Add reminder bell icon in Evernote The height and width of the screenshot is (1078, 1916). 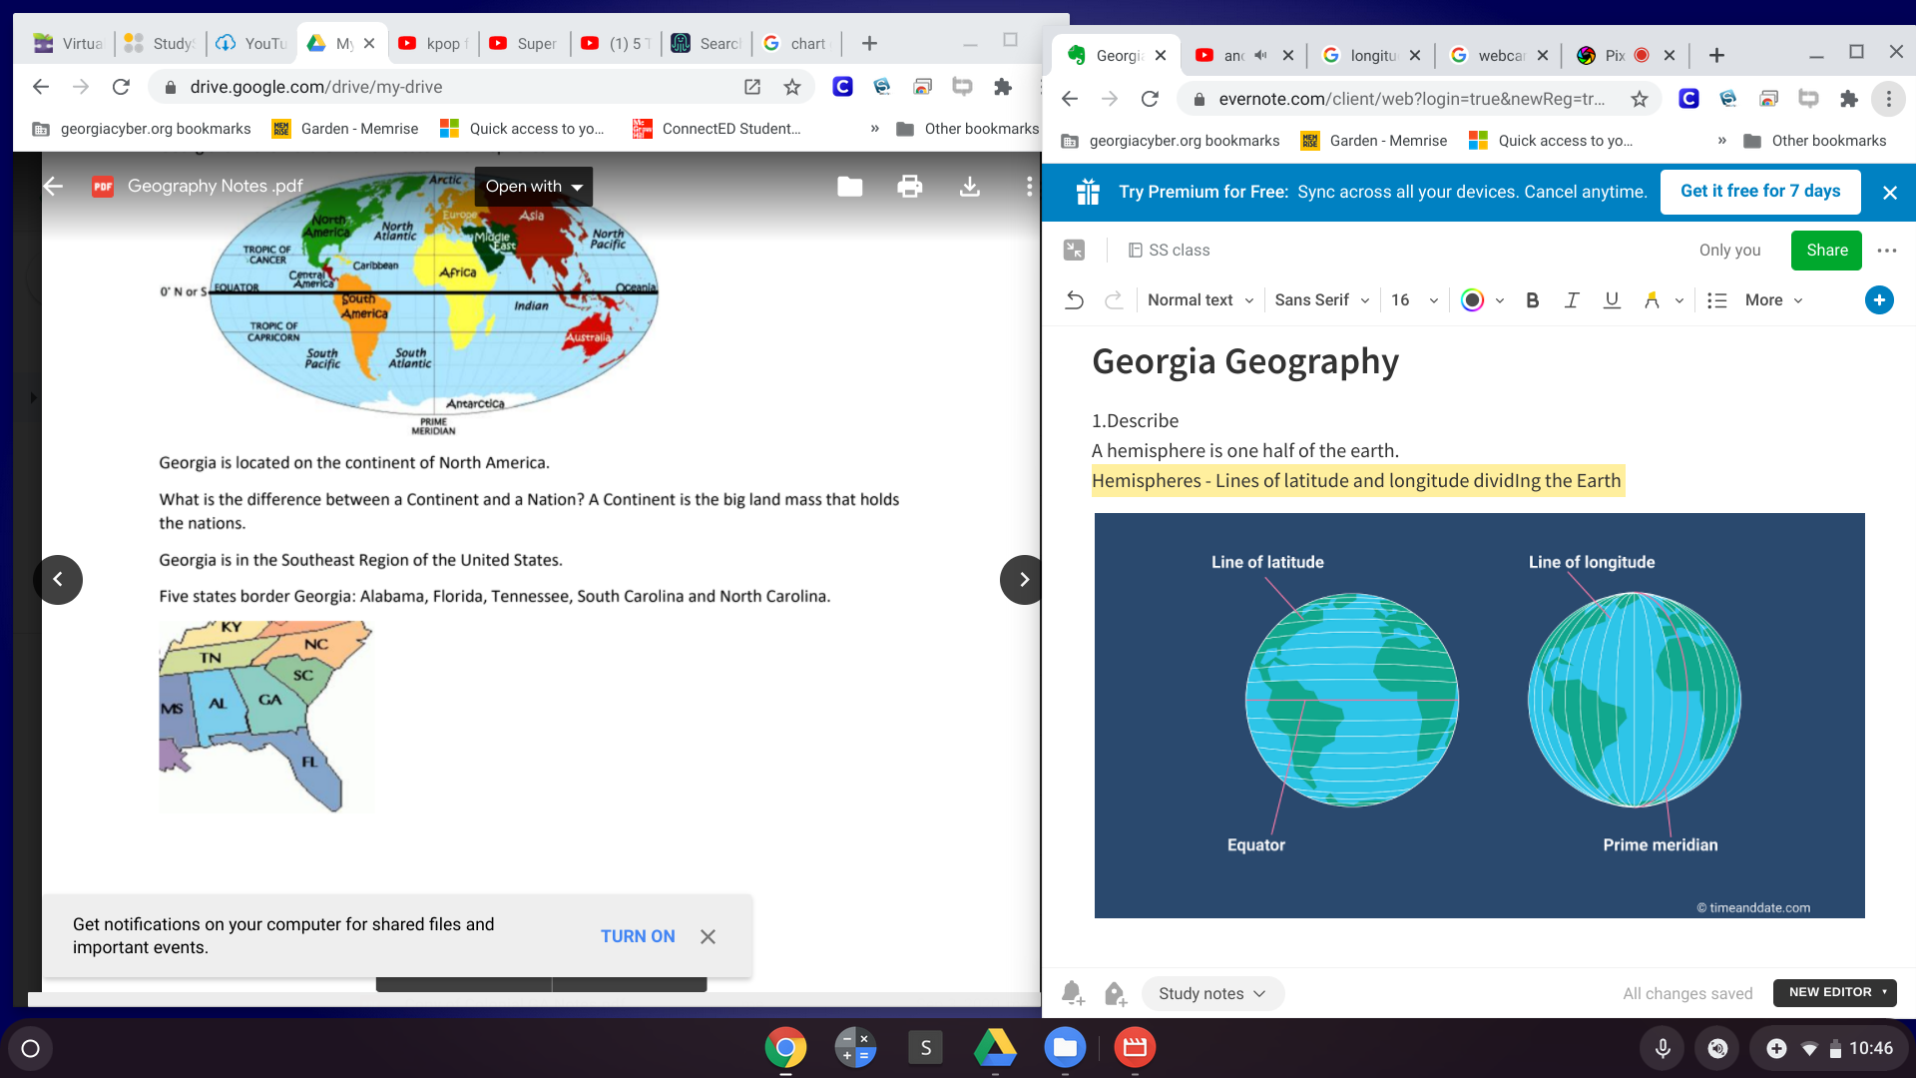1073,993
